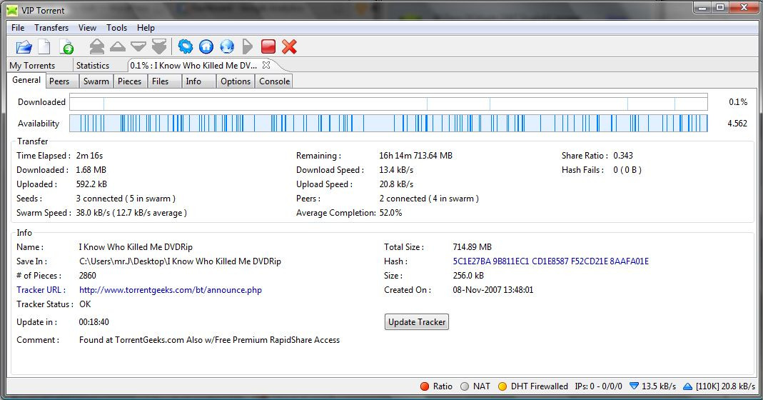Select the 0.1% I Know Who Killed Me tab
This screenshot has height=400, width=763.
tap(193, 65)
